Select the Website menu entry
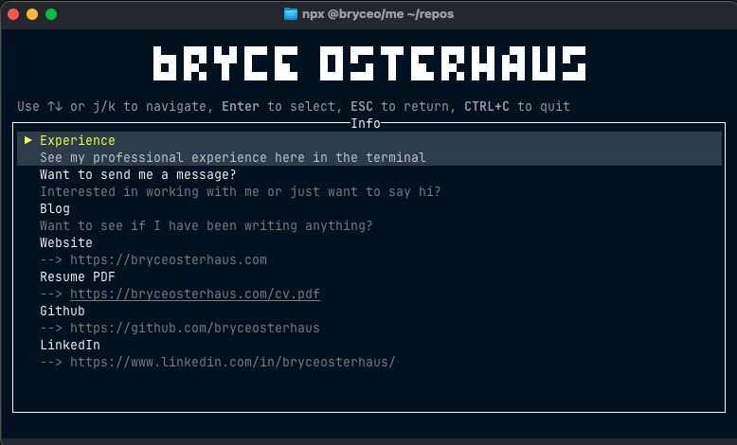This screenshot has width=737, height=445. tap(66, 243)
